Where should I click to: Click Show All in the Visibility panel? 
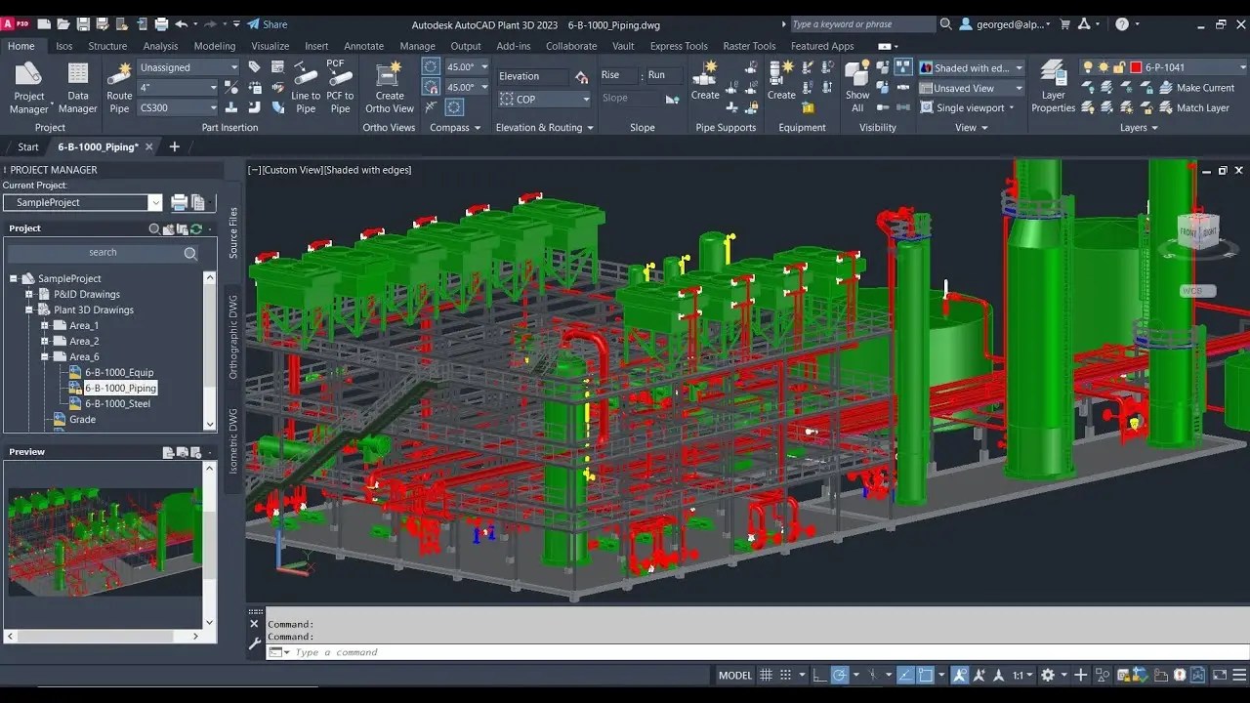[856, 88]
